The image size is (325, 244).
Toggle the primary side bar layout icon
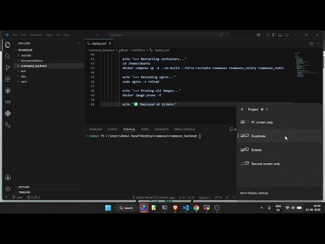coord(274,35)
